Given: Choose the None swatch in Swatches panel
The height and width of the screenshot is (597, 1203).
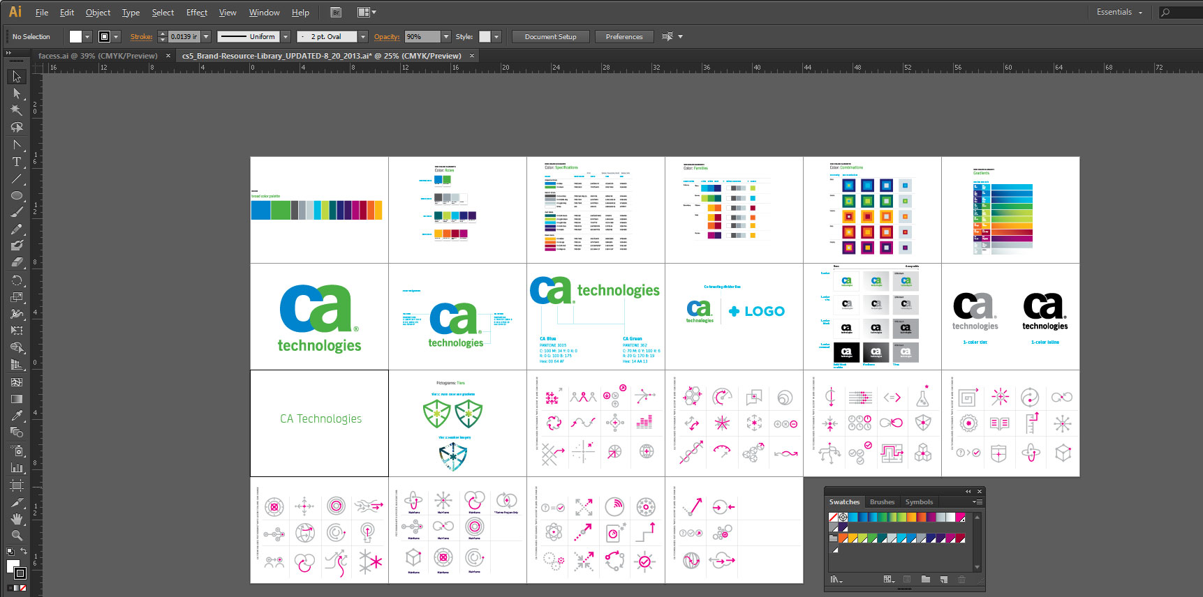Looking at the screenshot, I should pyautogui.click(x=833, y=517).
